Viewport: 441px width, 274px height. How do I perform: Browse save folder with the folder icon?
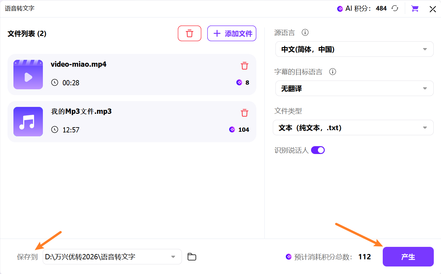[x=192, y=257]
